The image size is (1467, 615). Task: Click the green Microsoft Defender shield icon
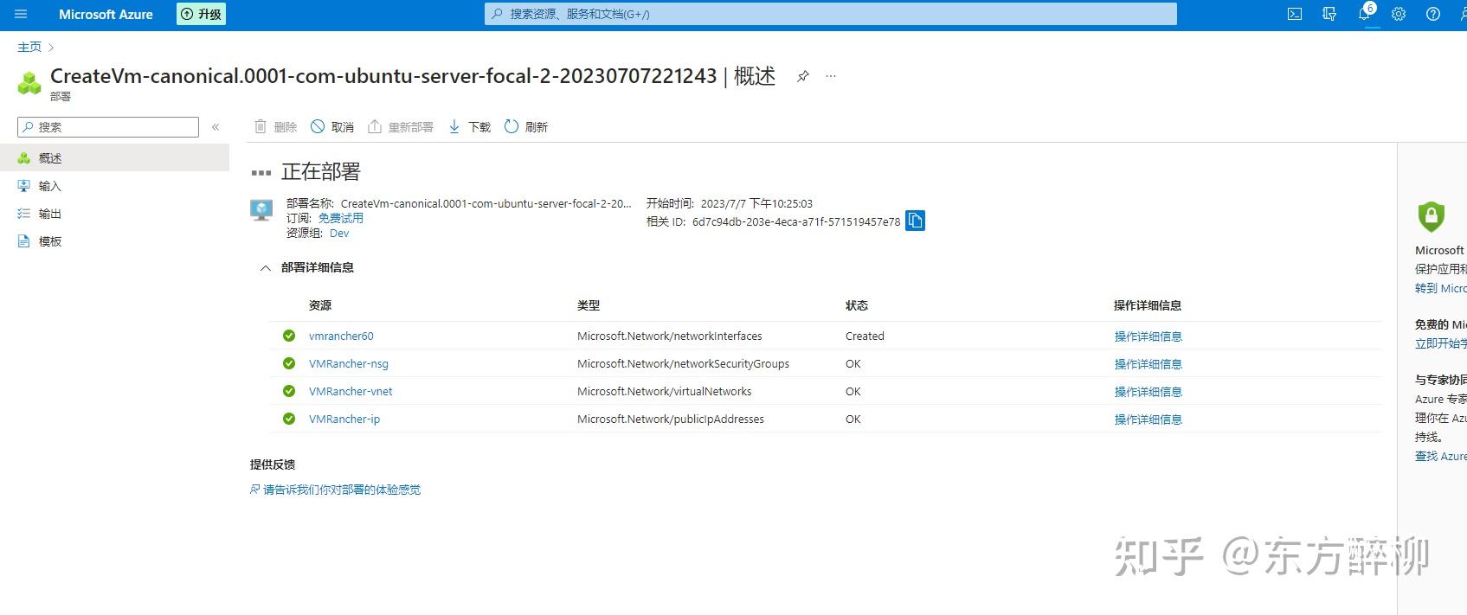(x=1432, y=216)
